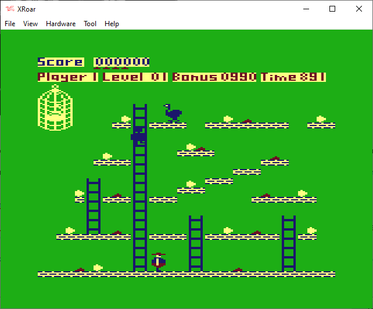
Task: Click the XRoar window title text
Action: [26, 9]
